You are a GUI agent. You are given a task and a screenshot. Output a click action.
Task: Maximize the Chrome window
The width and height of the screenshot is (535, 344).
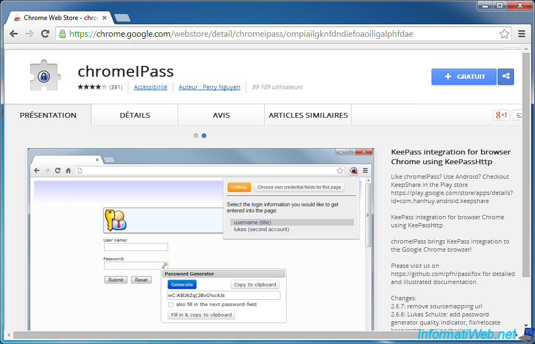pos(499,5)
